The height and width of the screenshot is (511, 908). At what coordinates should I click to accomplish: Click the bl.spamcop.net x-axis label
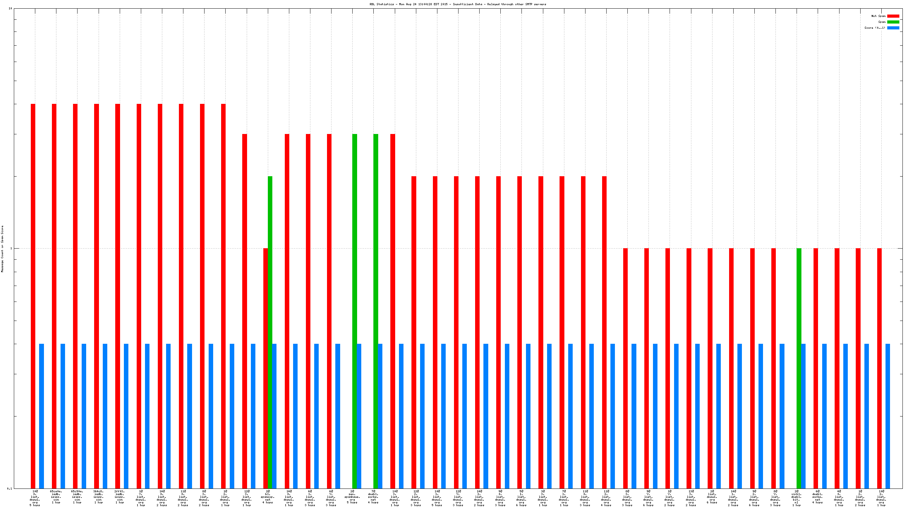pos(267,498)
